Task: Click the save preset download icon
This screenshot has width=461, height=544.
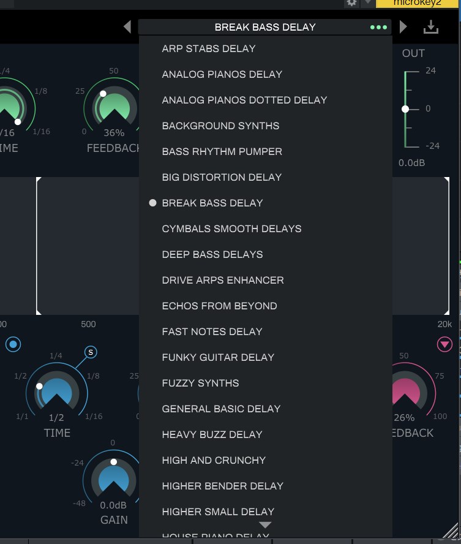Action: click(431, 27)
